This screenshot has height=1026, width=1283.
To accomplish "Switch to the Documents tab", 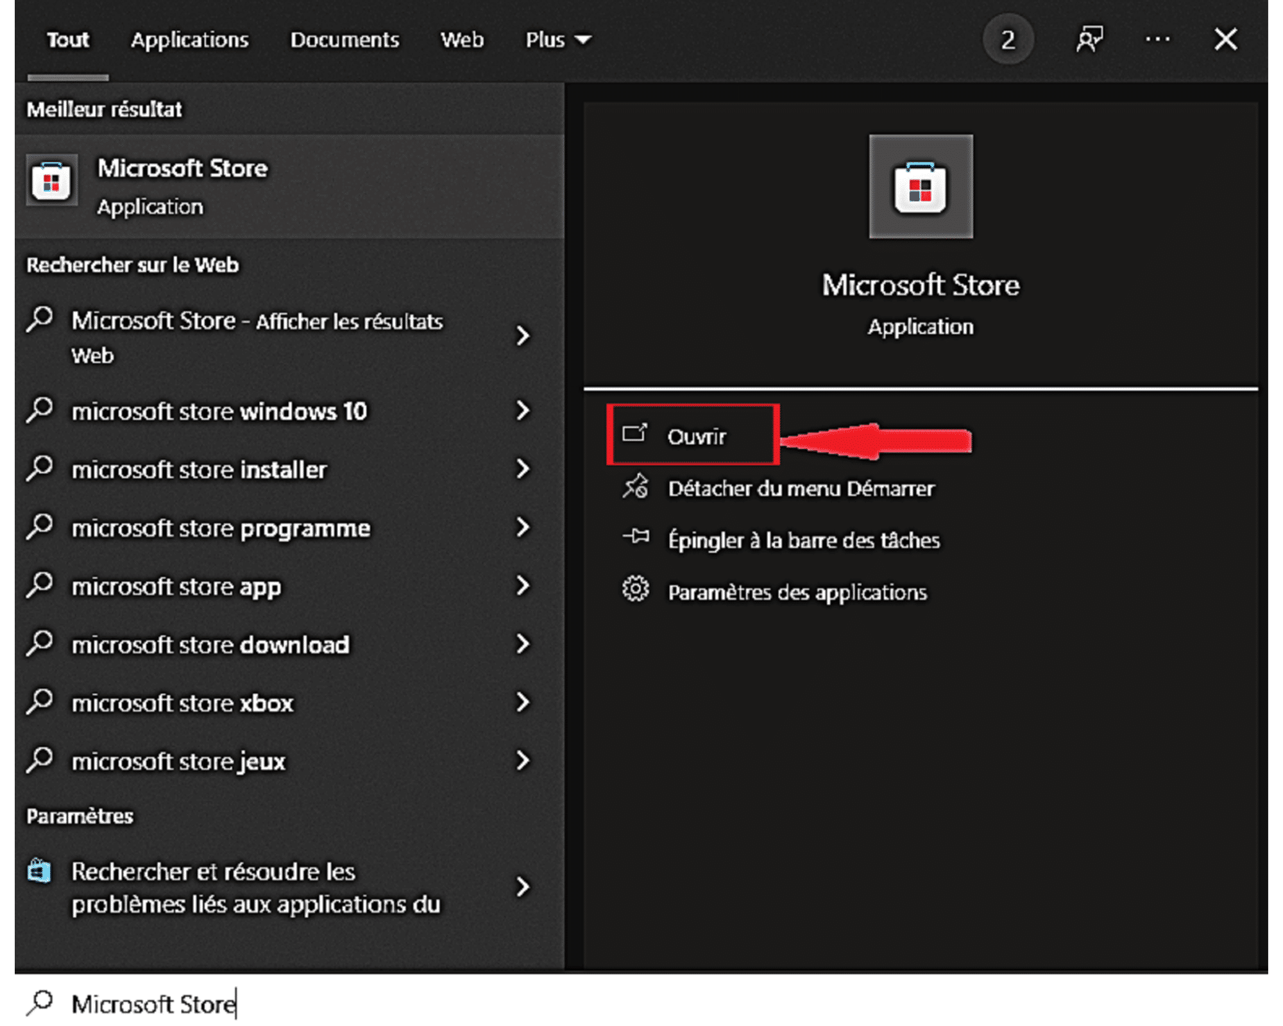I will [x=344, y=40].
